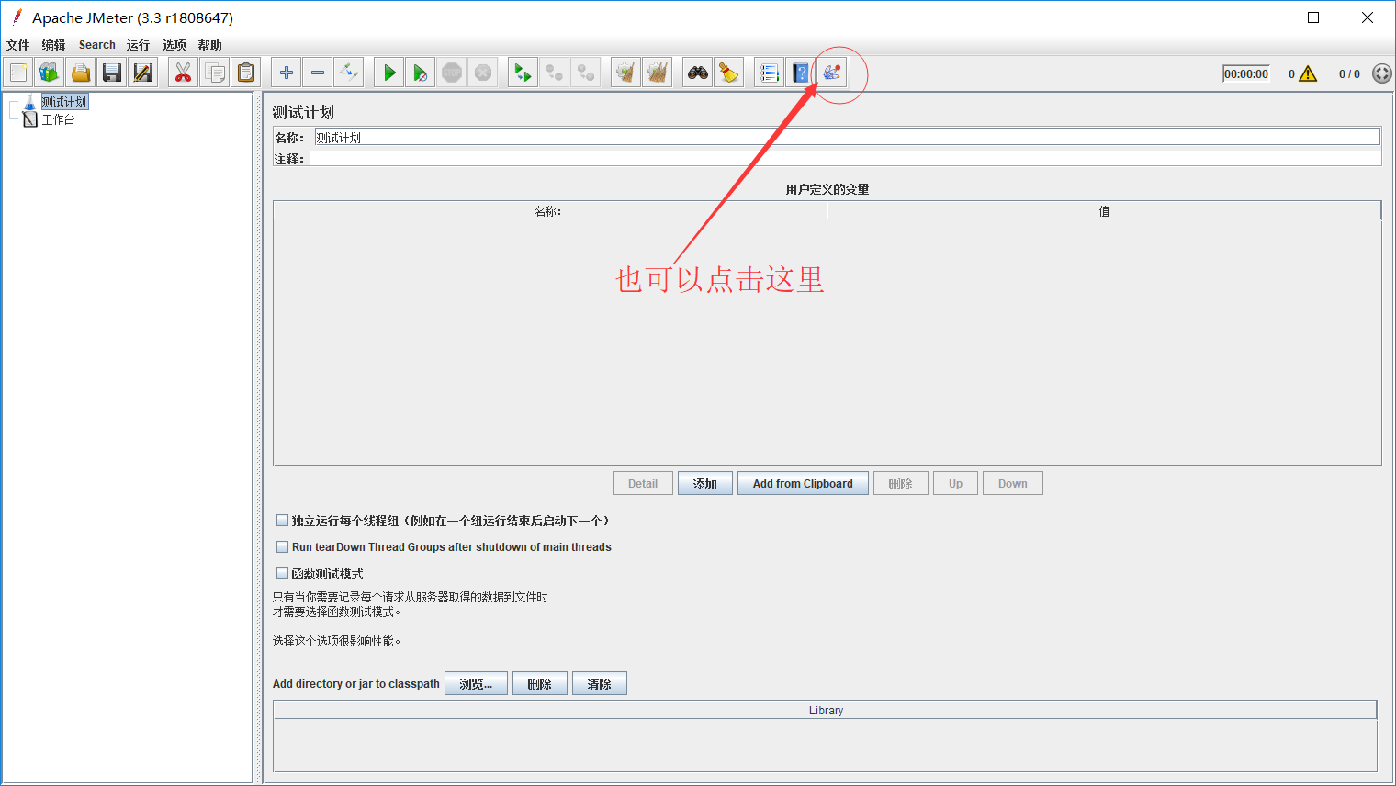This screenshot has height=786, width=1396.
Task: Open the 编辑 menu
Action: pos(53,45)
